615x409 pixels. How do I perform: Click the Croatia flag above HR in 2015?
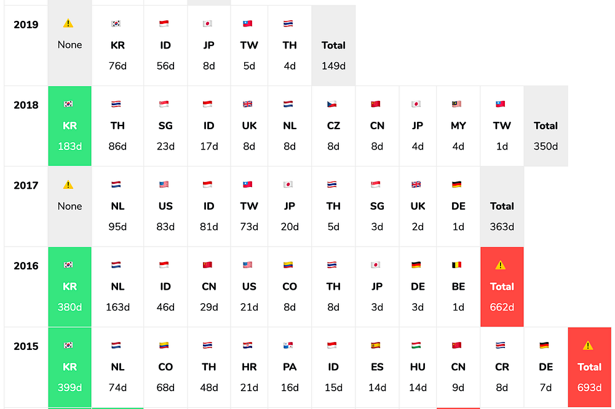tap(247, 345)
